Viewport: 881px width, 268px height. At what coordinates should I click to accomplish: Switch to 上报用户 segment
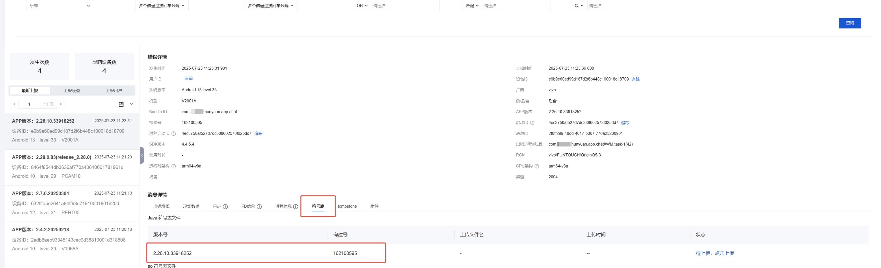(x=114, y=90)
